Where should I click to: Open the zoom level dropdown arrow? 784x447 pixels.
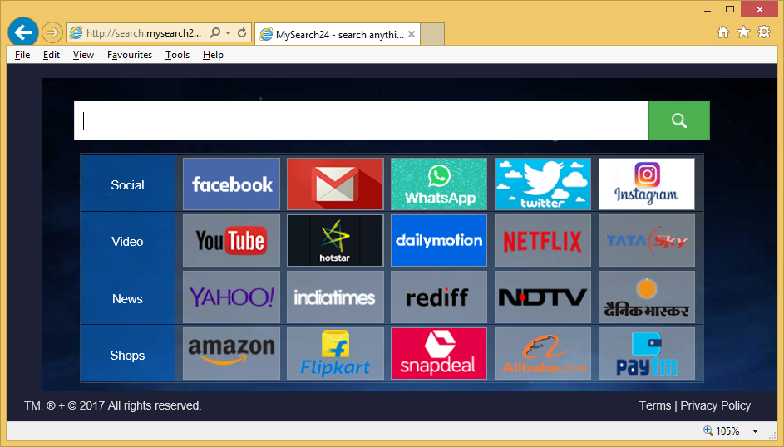756,431
